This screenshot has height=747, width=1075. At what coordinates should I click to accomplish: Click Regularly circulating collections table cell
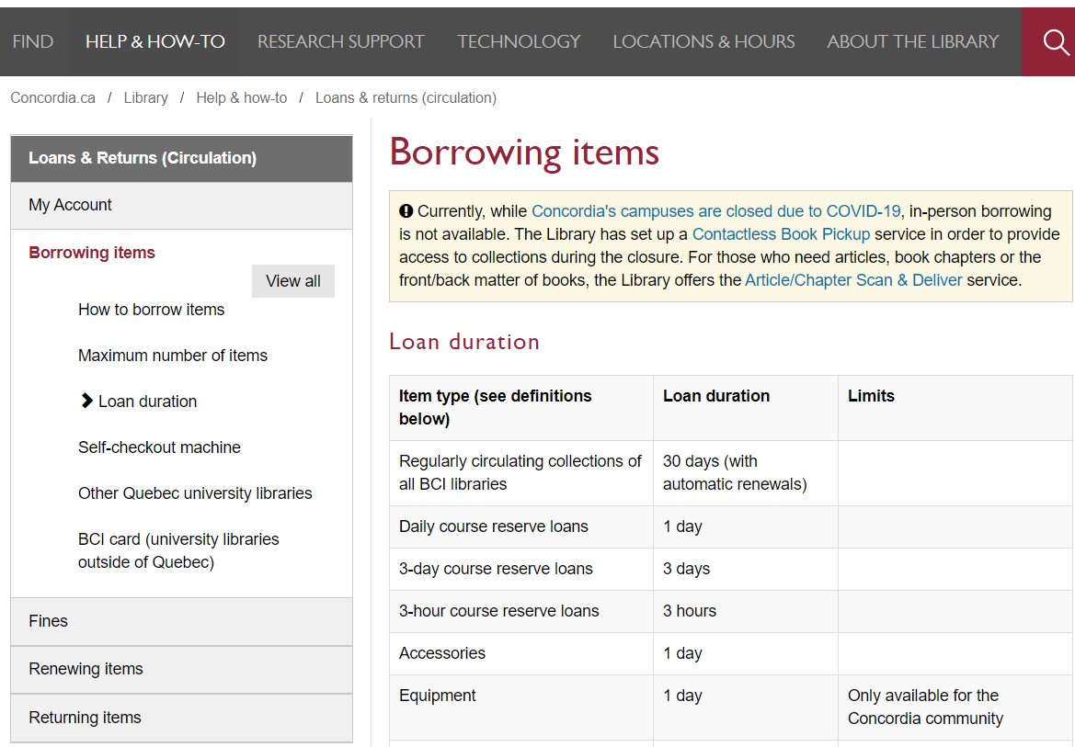pyautogui.click(x=521, y=473)
